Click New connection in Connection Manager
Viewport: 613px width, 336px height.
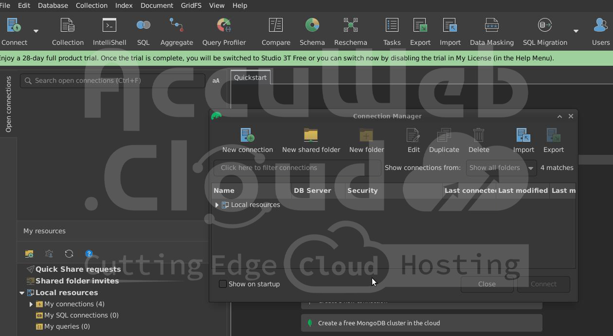pyautogui.click(x=247, y=141)
